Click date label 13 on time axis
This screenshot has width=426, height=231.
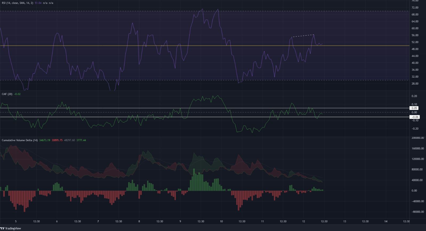click(345, 221)
